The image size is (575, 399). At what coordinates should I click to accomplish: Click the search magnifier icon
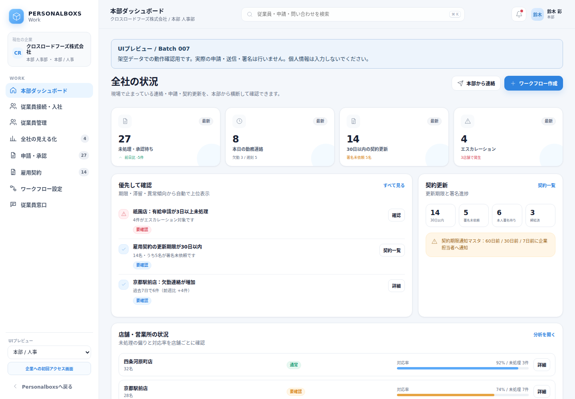point(250,14)
